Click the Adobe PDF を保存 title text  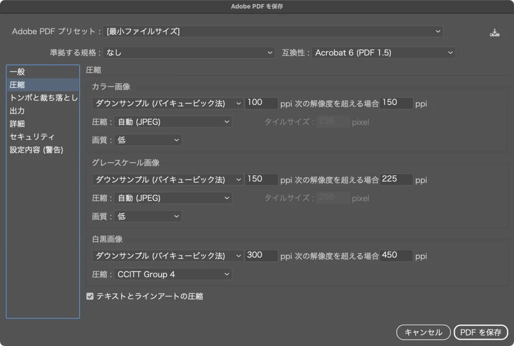[x=257, y=7]
